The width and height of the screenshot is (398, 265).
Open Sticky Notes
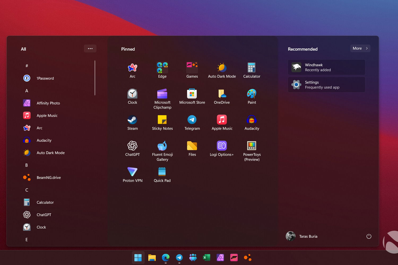(x=162, y=122)
